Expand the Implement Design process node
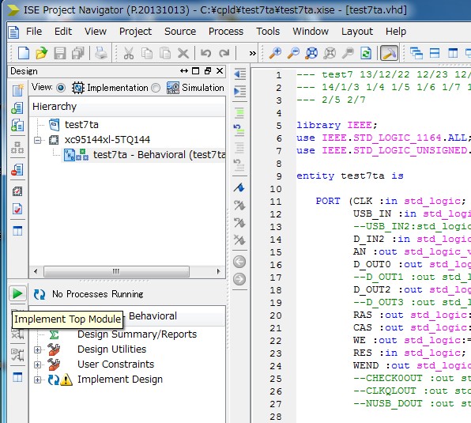471x423 pixels. click(38, 380)
